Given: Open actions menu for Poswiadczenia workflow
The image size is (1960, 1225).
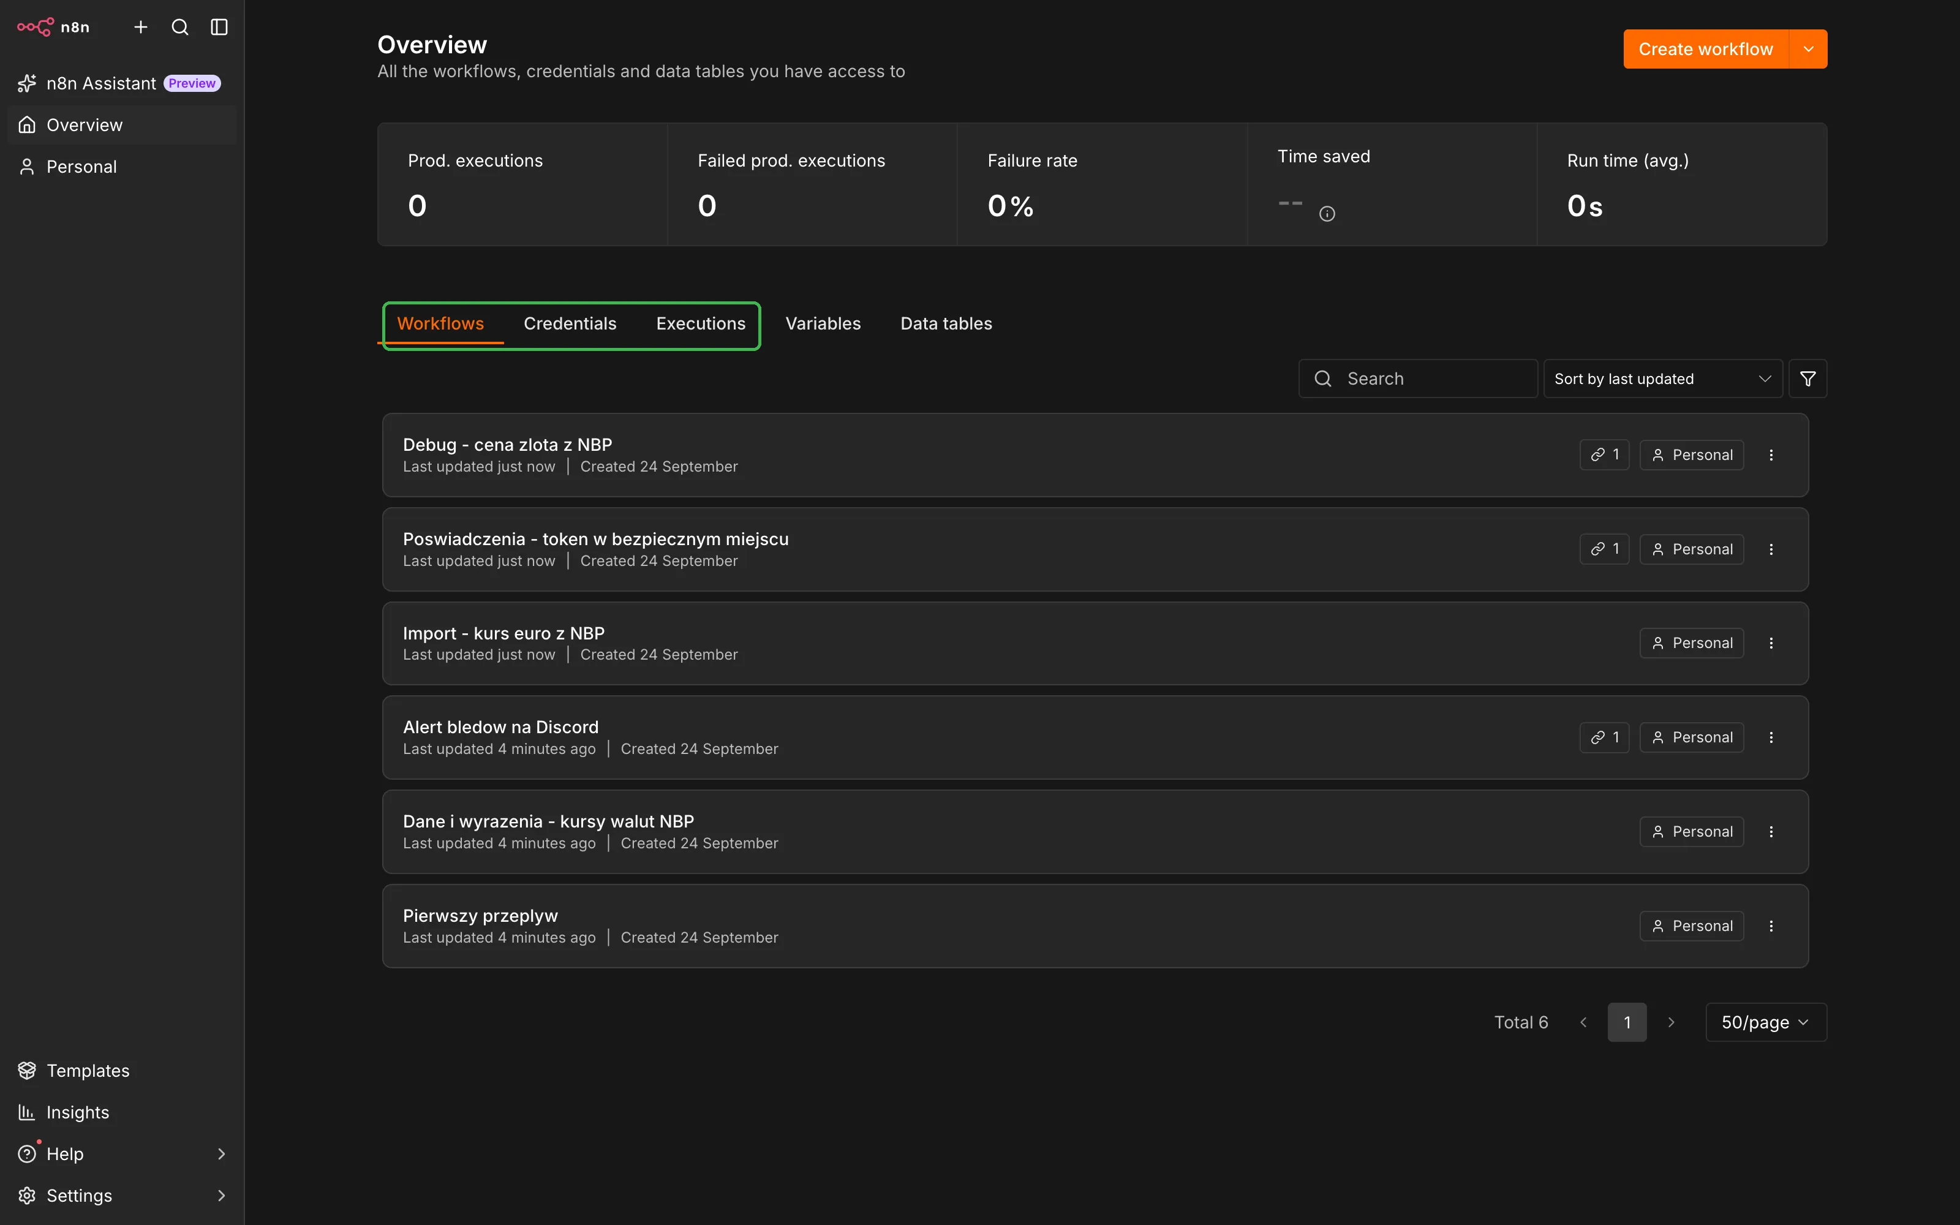Looking at the screenshot, I should pos(1771,549).
